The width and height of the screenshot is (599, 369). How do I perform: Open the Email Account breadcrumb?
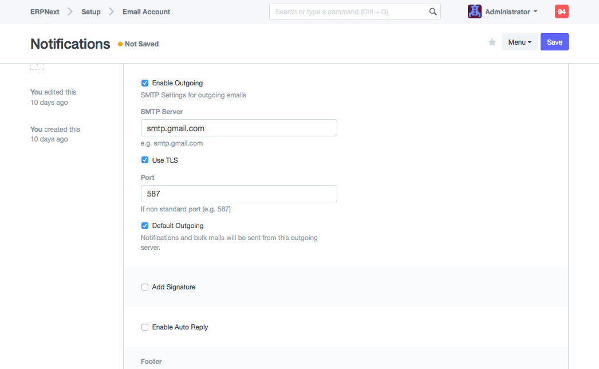pos(146,11)
